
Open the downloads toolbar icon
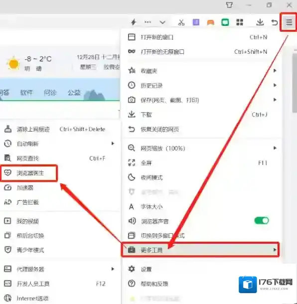tap(260, 22)
